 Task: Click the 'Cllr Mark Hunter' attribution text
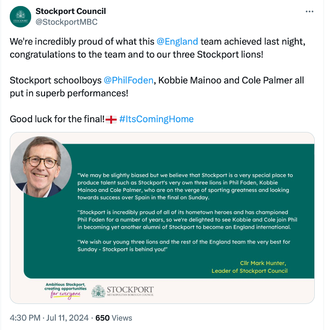tap(264, 263)
